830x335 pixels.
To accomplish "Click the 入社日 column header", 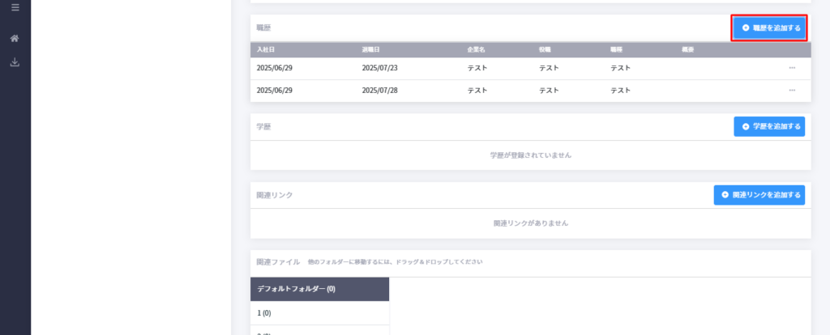I will (x=266, y=49).
